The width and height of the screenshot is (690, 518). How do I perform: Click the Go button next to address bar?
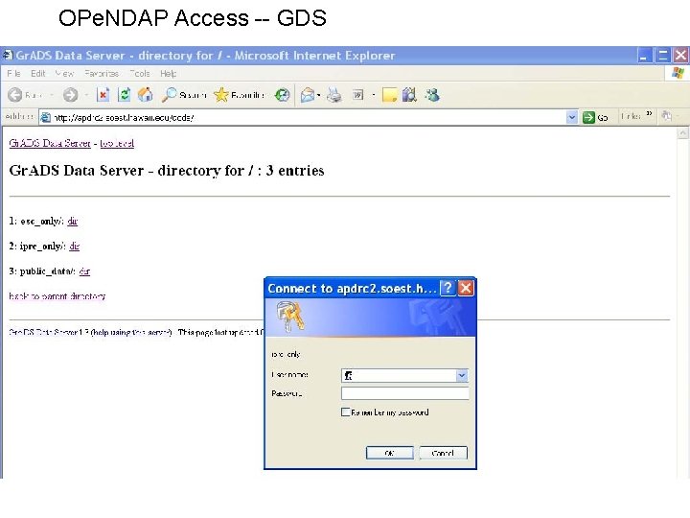[595, 117]
